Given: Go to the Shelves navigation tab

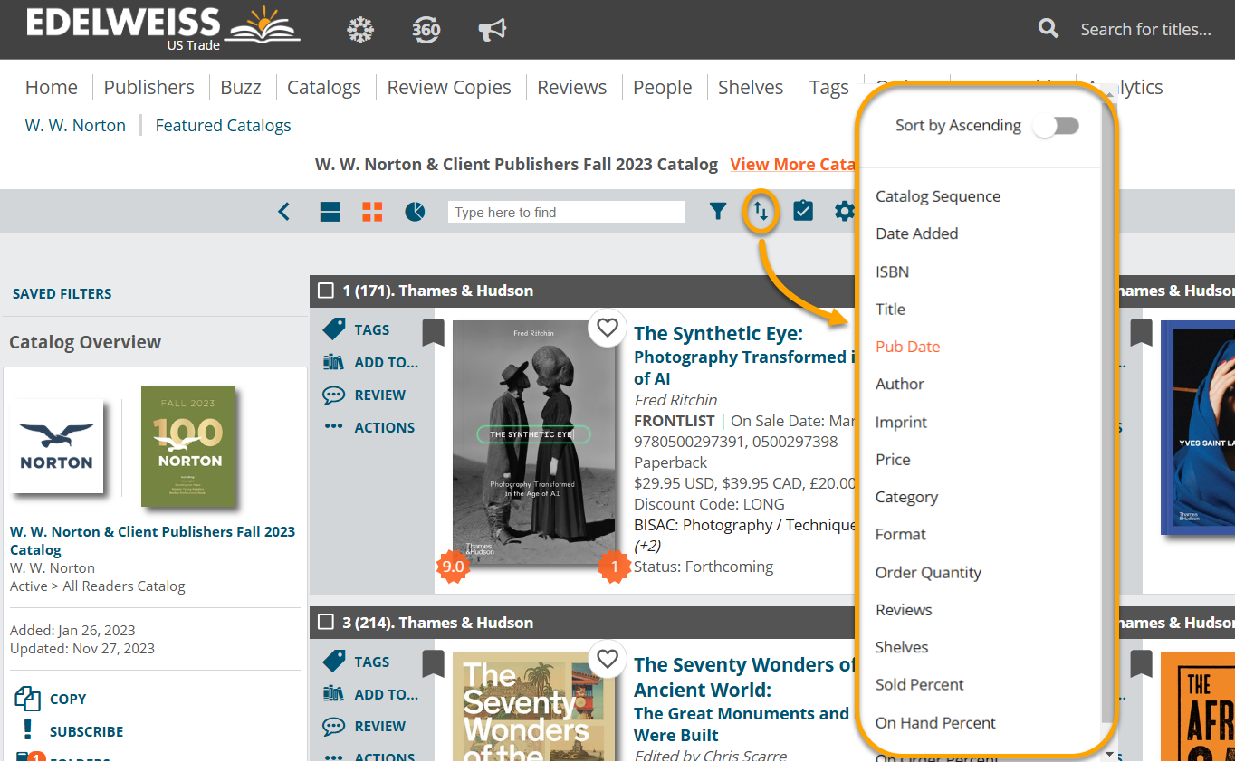Looking at the screenshot, I should point(750,88).
